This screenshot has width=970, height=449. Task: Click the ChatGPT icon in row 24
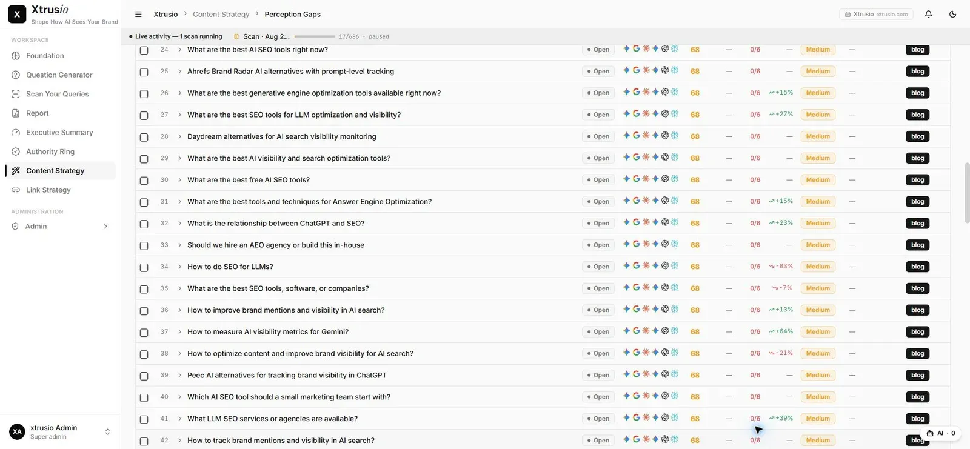pyautogui.click(x=665, y=48)
